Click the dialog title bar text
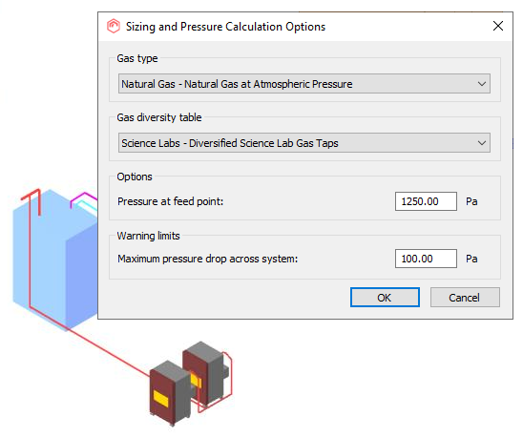 pos(225,27)
